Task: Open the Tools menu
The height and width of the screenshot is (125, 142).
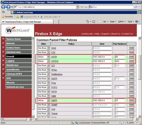Action: point(131,21)
